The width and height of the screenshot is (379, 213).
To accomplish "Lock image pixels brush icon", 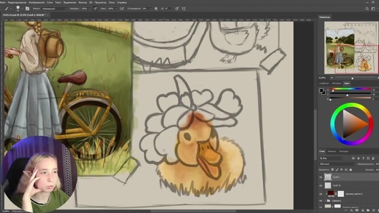I will pyautogui.click(x=337, y=170).
